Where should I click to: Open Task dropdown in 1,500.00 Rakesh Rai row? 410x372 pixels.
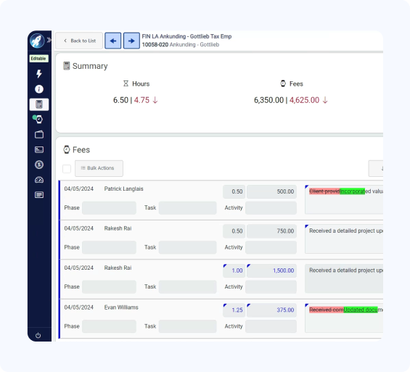point(187,287)
